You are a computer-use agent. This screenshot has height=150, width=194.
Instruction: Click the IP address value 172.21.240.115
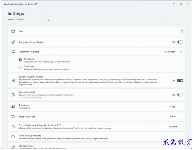(x=24, y=108)
